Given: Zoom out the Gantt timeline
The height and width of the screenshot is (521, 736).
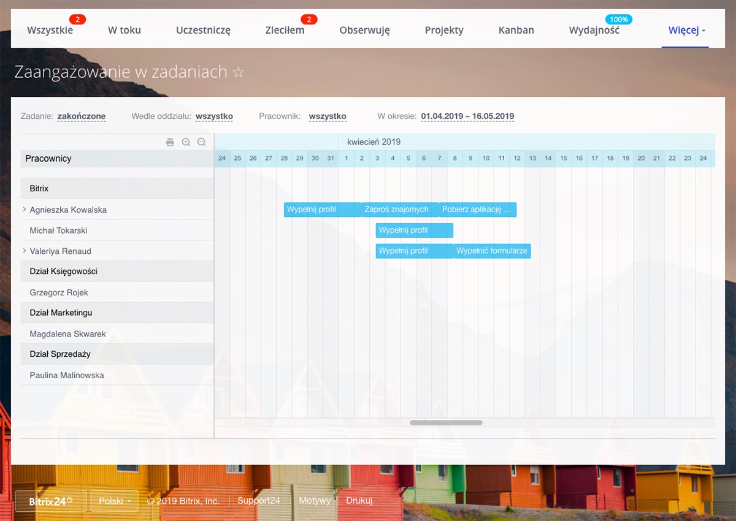Looking at the screenshot, I should click(201, 142).
